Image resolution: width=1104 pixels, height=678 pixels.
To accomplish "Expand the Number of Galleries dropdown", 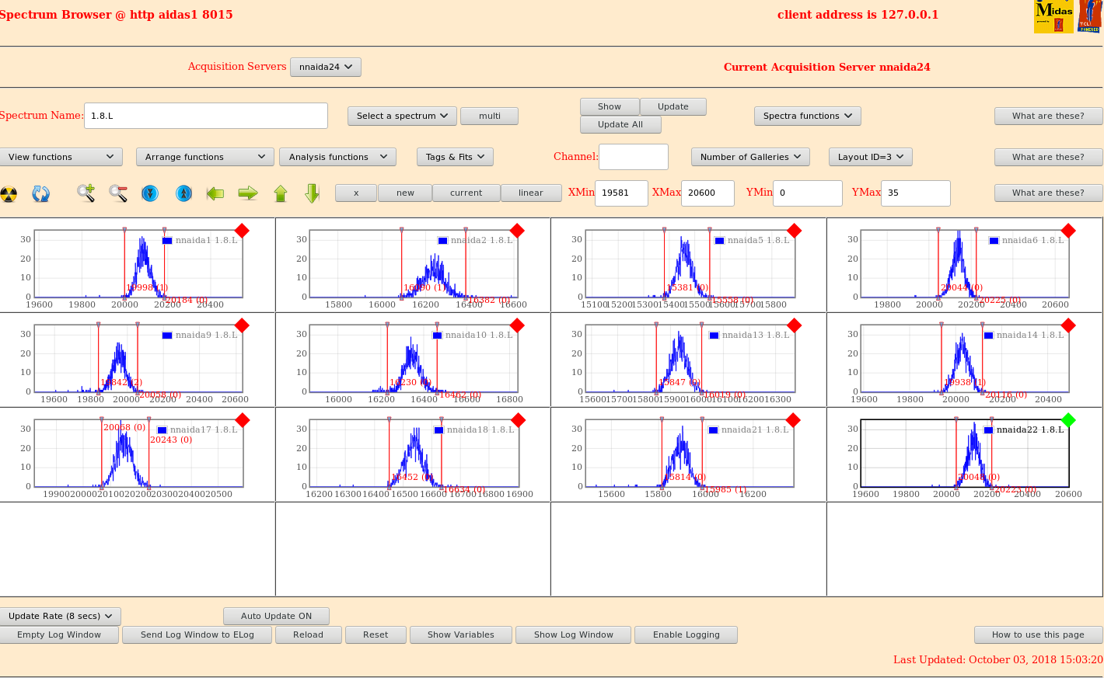I will pos(750,157).
